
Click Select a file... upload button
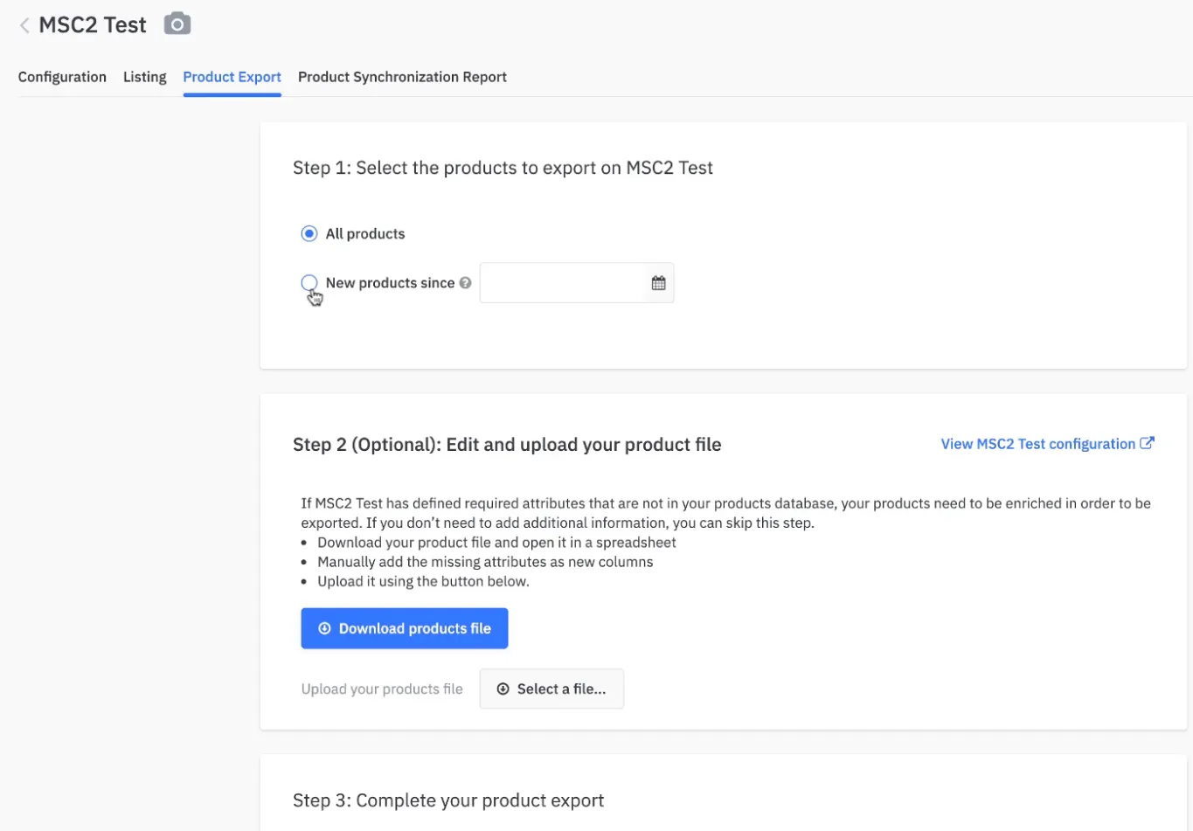click(x=551, y=689)
